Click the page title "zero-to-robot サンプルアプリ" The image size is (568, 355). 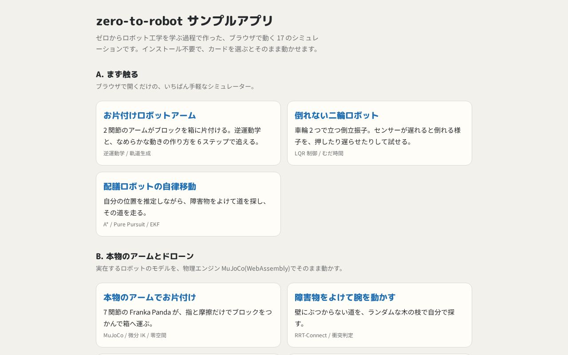point(185,21)
